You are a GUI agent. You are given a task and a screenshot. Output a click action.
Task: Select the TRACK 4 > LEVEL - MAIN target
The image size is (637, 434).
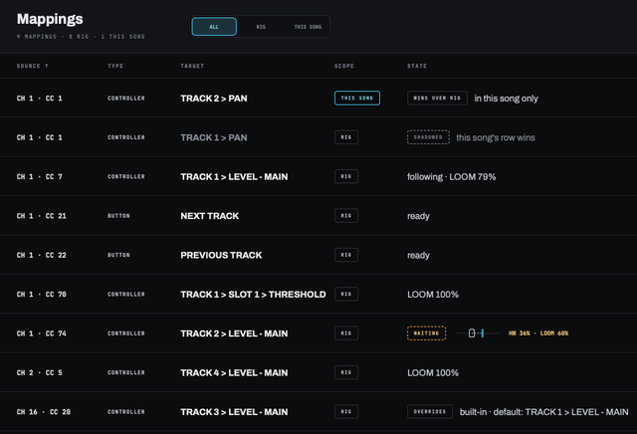point(234,372)
